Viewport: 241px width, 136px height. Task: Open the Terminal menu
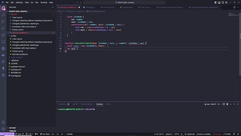[x=44, y=3]
